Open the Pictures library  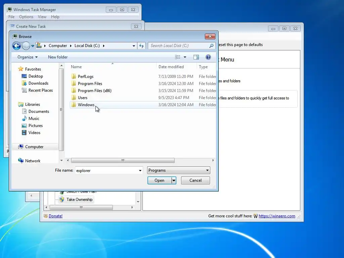coord(36,126)
